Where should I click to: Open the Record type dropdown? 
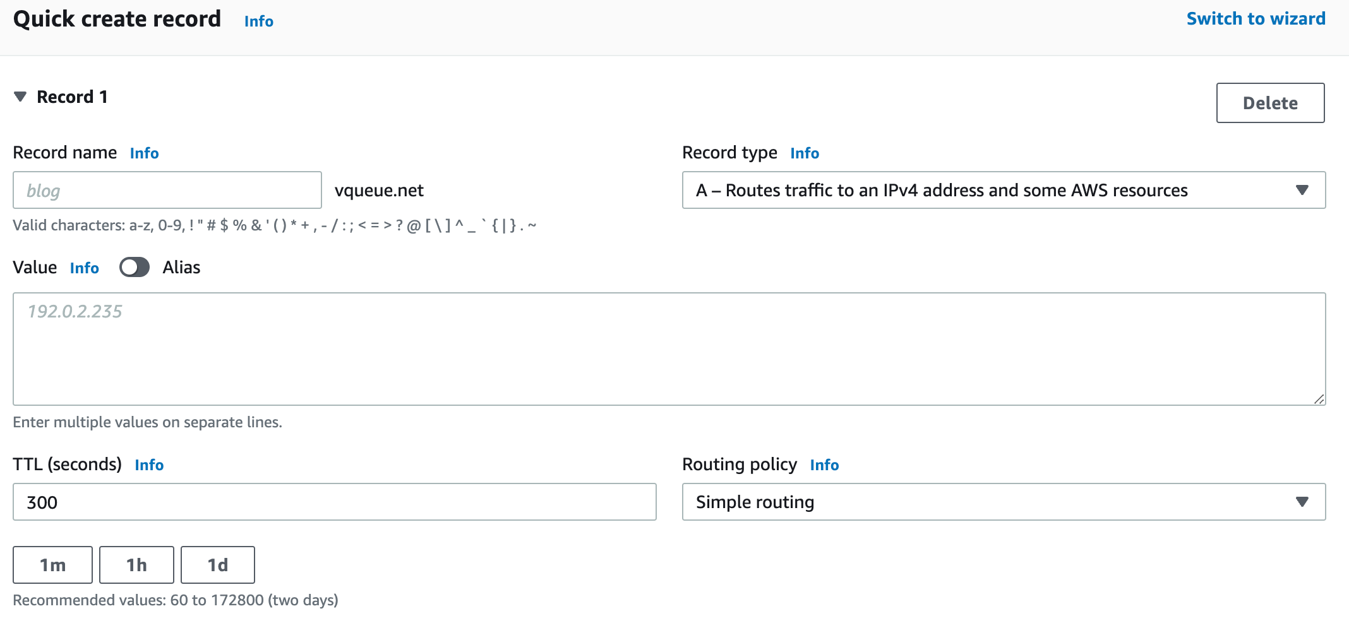[x=1004, y=190]
